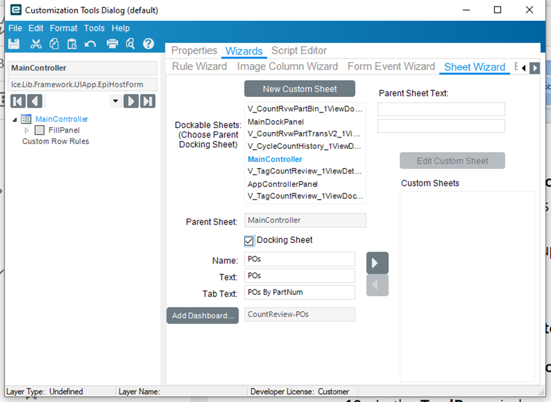
Task: Open the Form Event Wizard tab
Action: coord(391,67)
